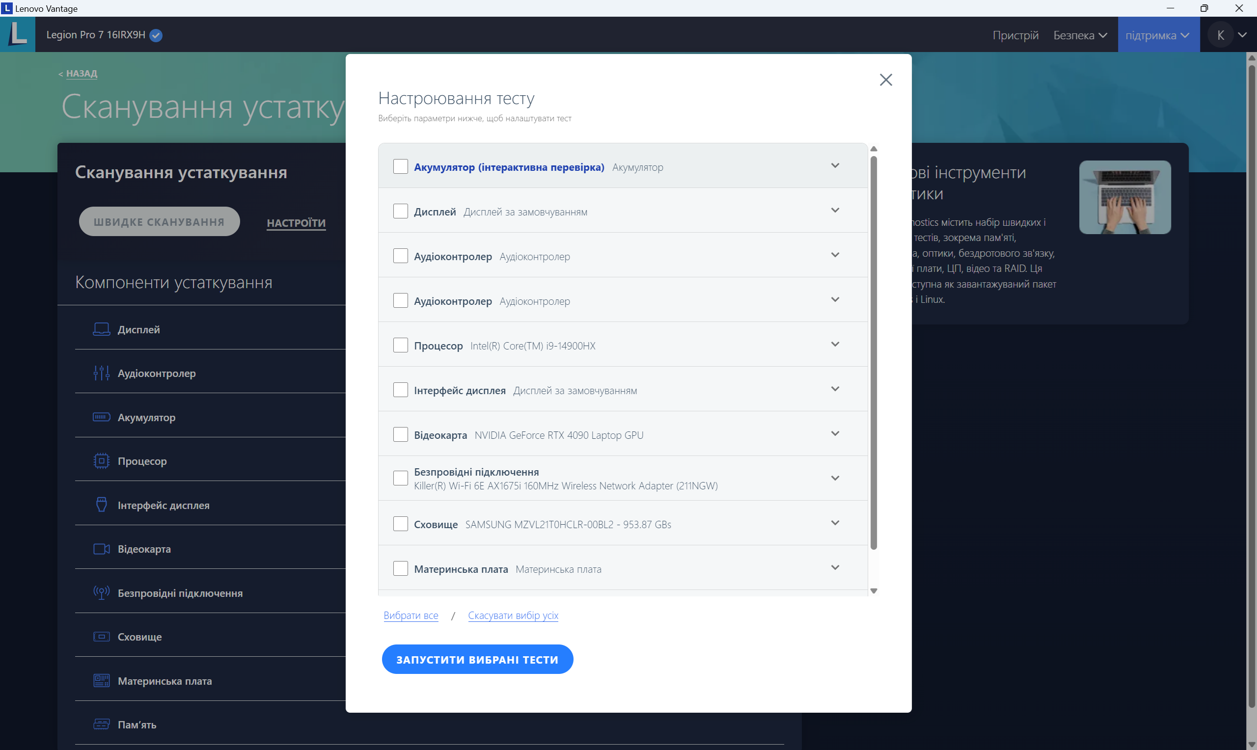Click the Вибрати все link
This screenshot has height=750, width=1257.
410,615
